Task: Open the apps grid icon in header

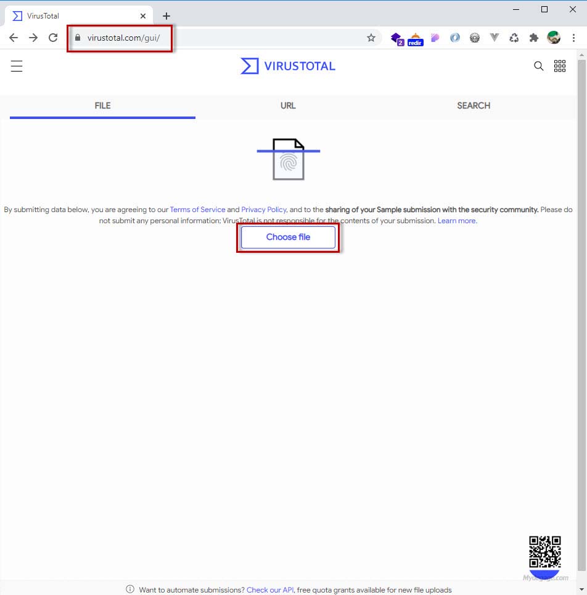Action: tap(560, 66)
